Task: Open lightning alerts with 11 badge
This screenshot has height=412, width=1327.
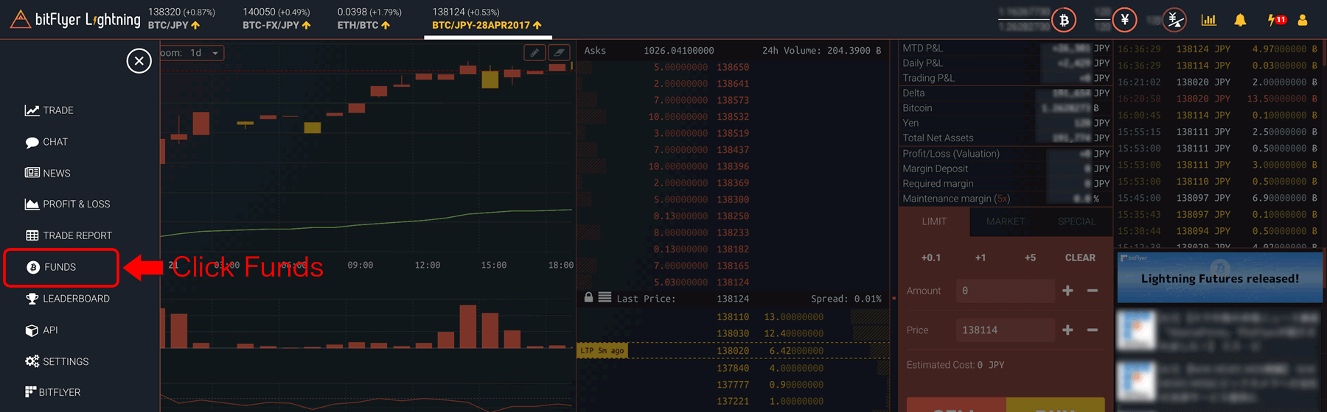Action: 1276,20
